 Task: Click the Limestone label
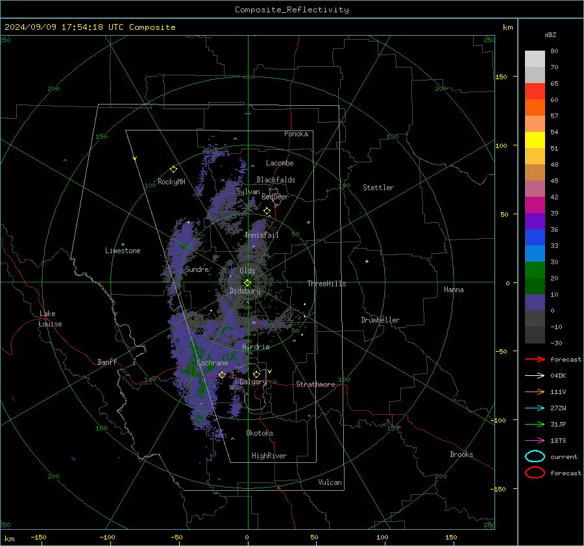123,251
